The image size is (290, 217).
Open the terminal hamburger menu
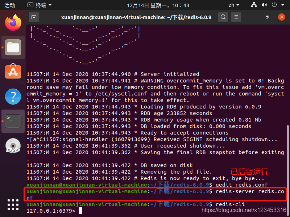[x=236, y=17]
